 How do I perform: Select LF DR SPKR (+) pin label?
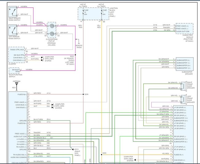coord(180,107)
